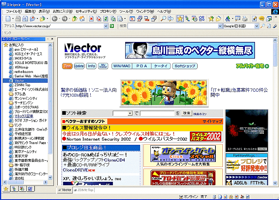This screenshot has width=279, height=200.
Task: Click the green Go arrow beside address bar
Action: pyautogui.click(x=112, y=26)
